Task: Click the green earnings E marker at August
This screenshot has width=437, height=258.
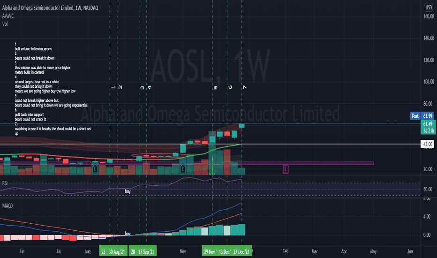Action: [95, 168]
